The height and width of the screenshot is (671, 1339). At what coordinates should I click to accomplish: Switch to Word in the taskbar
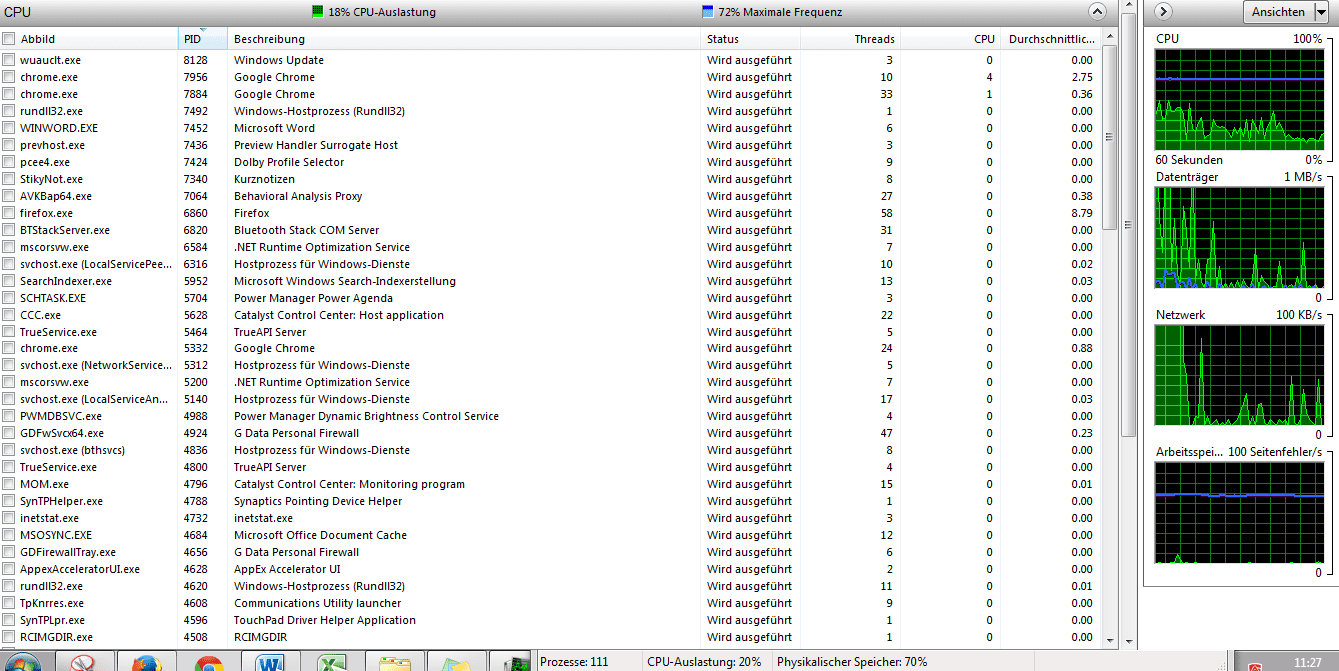click(270, 661)
